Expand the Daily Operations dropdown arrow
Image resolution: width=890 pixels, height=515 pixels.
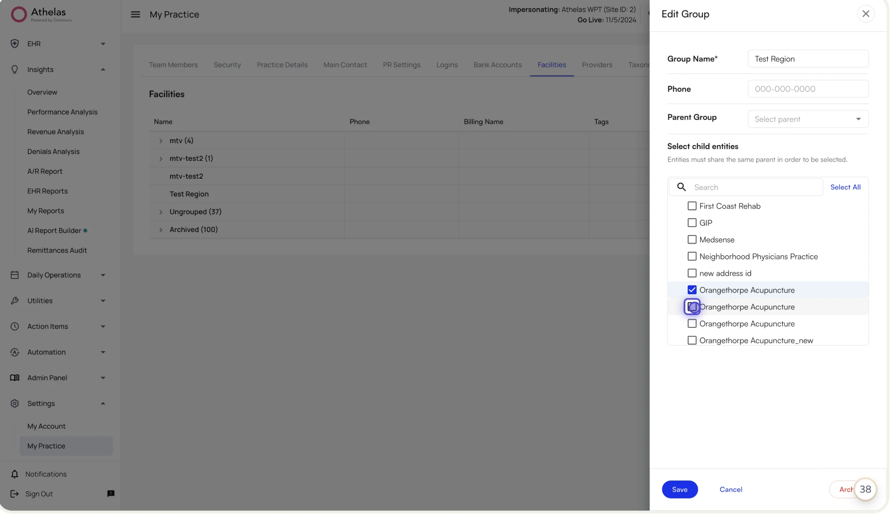[103, 275]
